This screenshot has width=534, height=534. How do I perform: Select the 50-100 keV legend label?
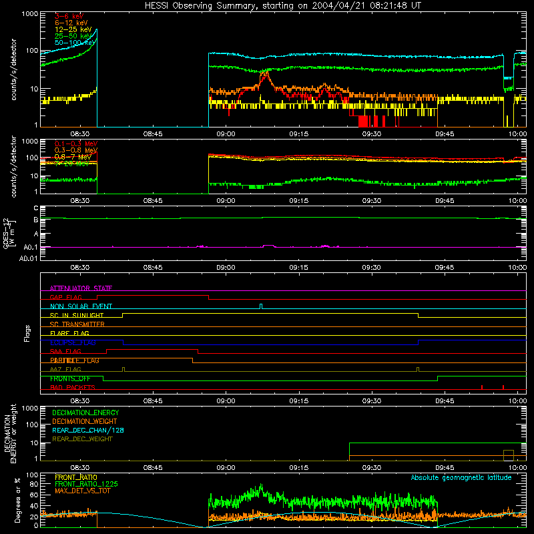click(x=75, y=43)
